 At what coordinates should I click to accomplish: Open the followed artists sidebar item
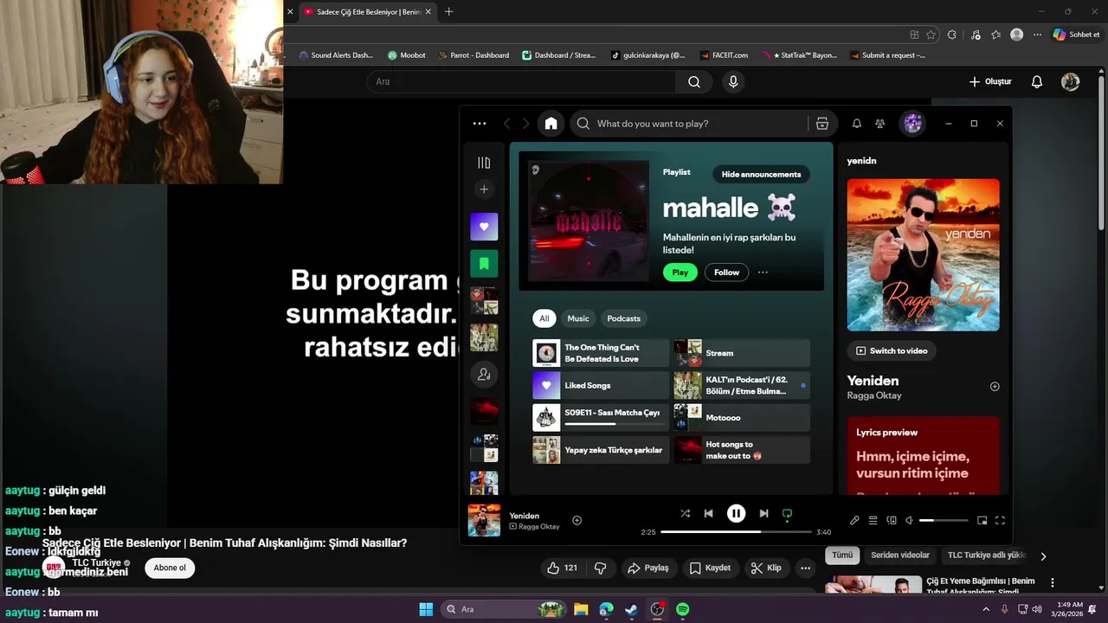coord(484,375)
